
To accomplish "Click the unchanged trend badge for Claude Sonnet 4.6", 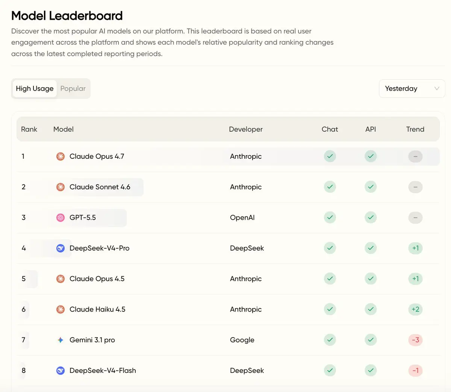I will tap(415, 187).
